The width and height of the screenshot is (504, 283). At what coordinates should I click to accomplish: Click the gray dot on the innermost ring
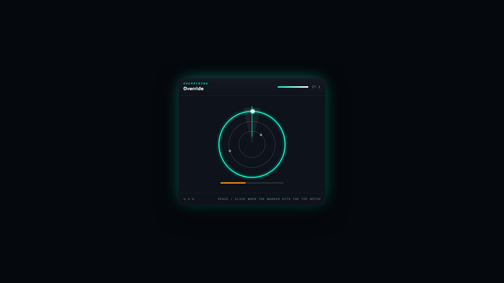point(261,135)
